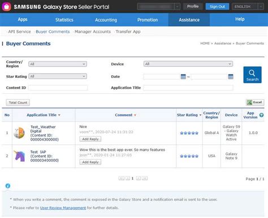Click the 'Global A' region cell
Viewport: 268px width, 218px height.
211,133
